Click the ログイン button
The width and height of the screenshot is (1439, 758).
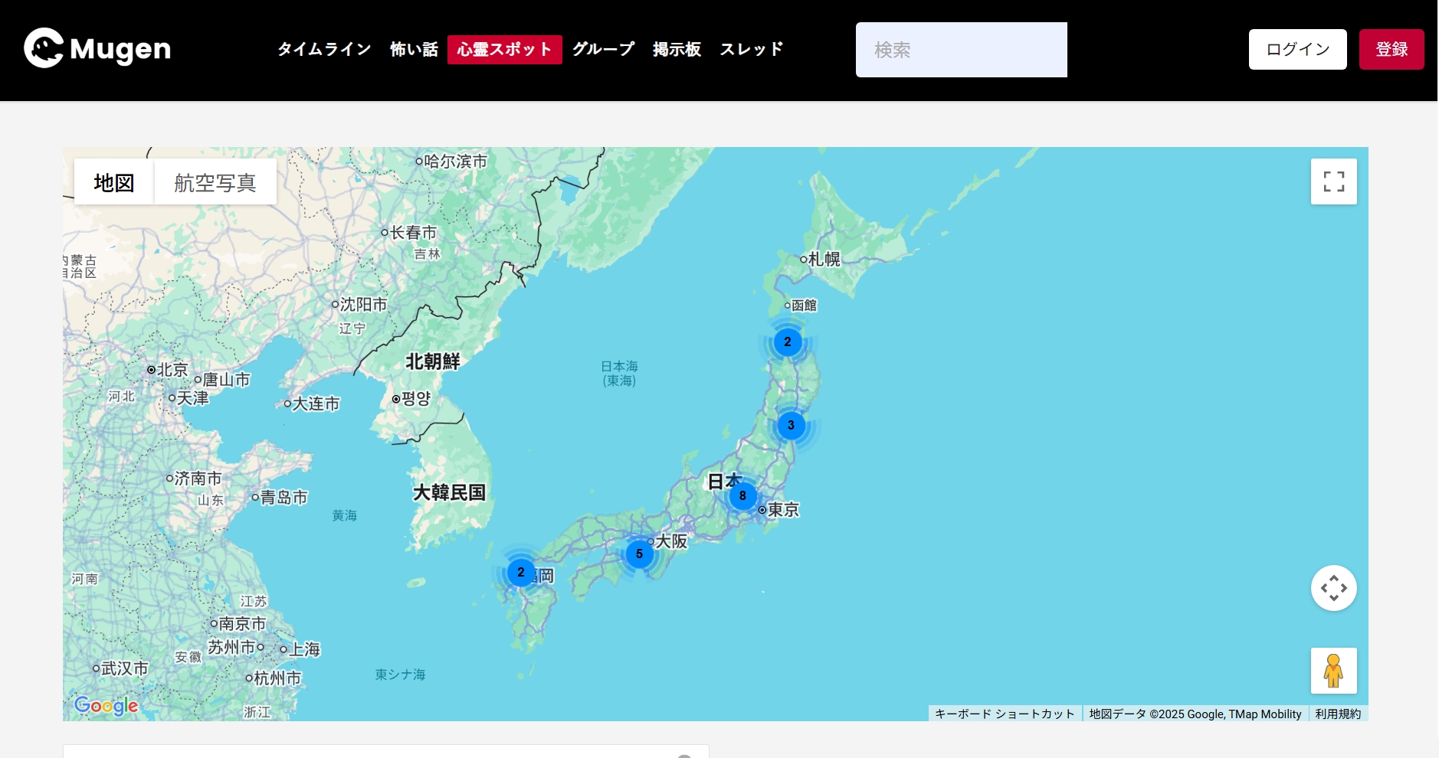[x=1297, y=50]
